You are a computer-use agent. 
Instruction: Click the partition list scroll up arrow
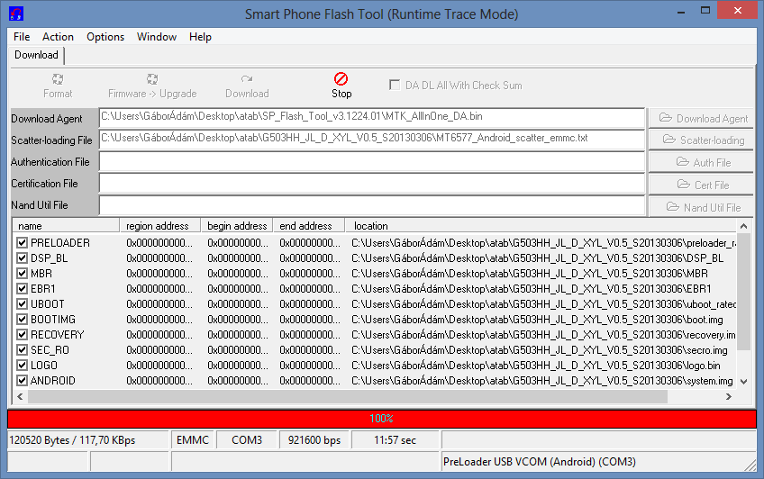(743, 226)
